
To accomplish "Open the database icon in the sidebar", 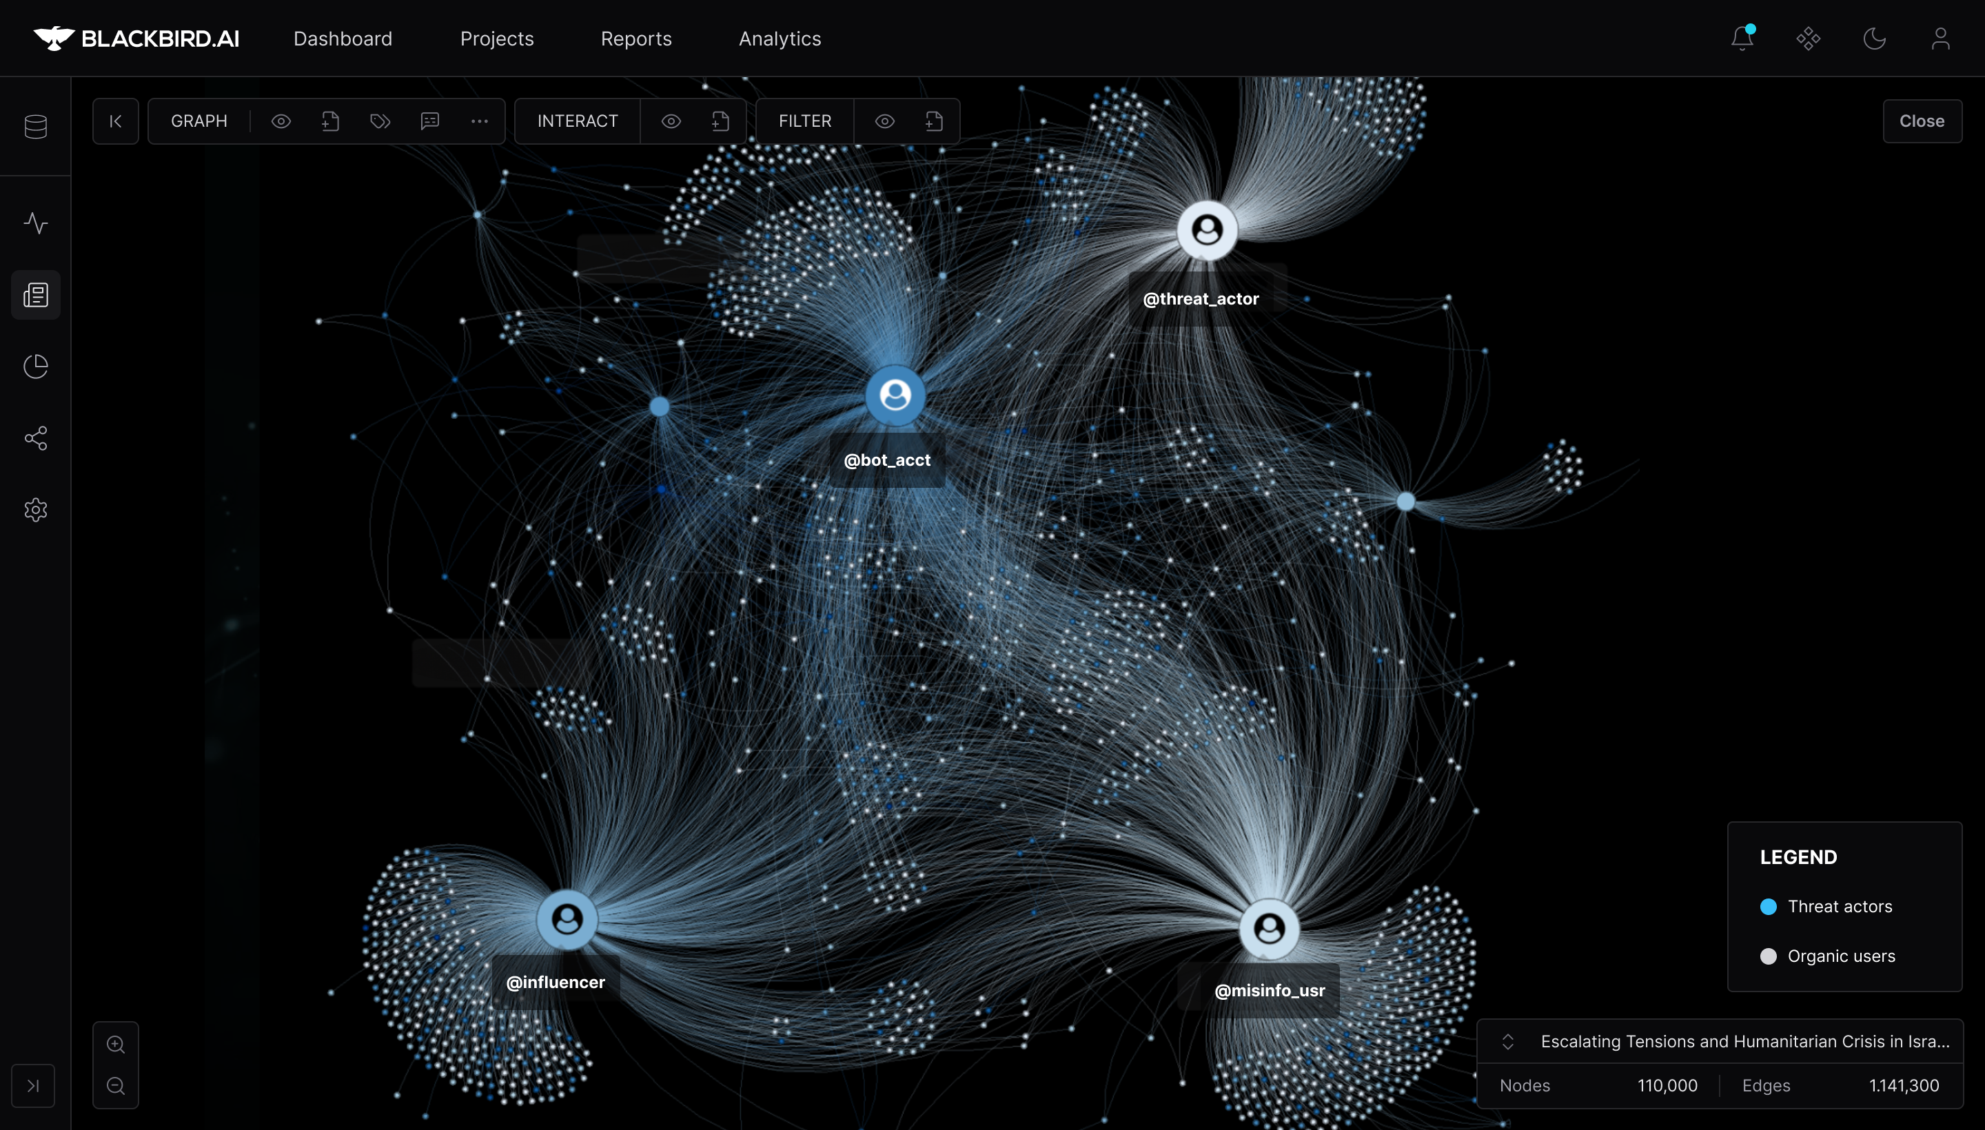I will [x=36, y=127].
